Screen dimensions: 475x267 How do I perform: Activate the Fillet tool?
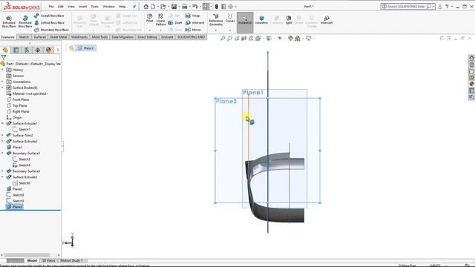pyautogui.click(x=150, y=18)
